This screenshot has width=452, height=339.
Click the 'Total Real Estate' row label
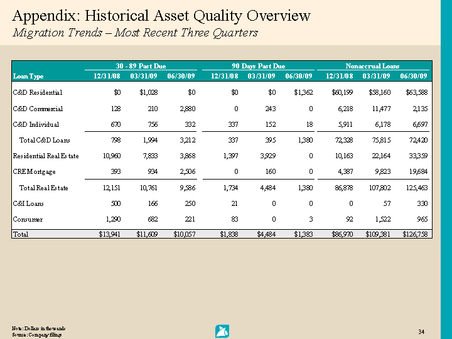click(x=43, y=188)
